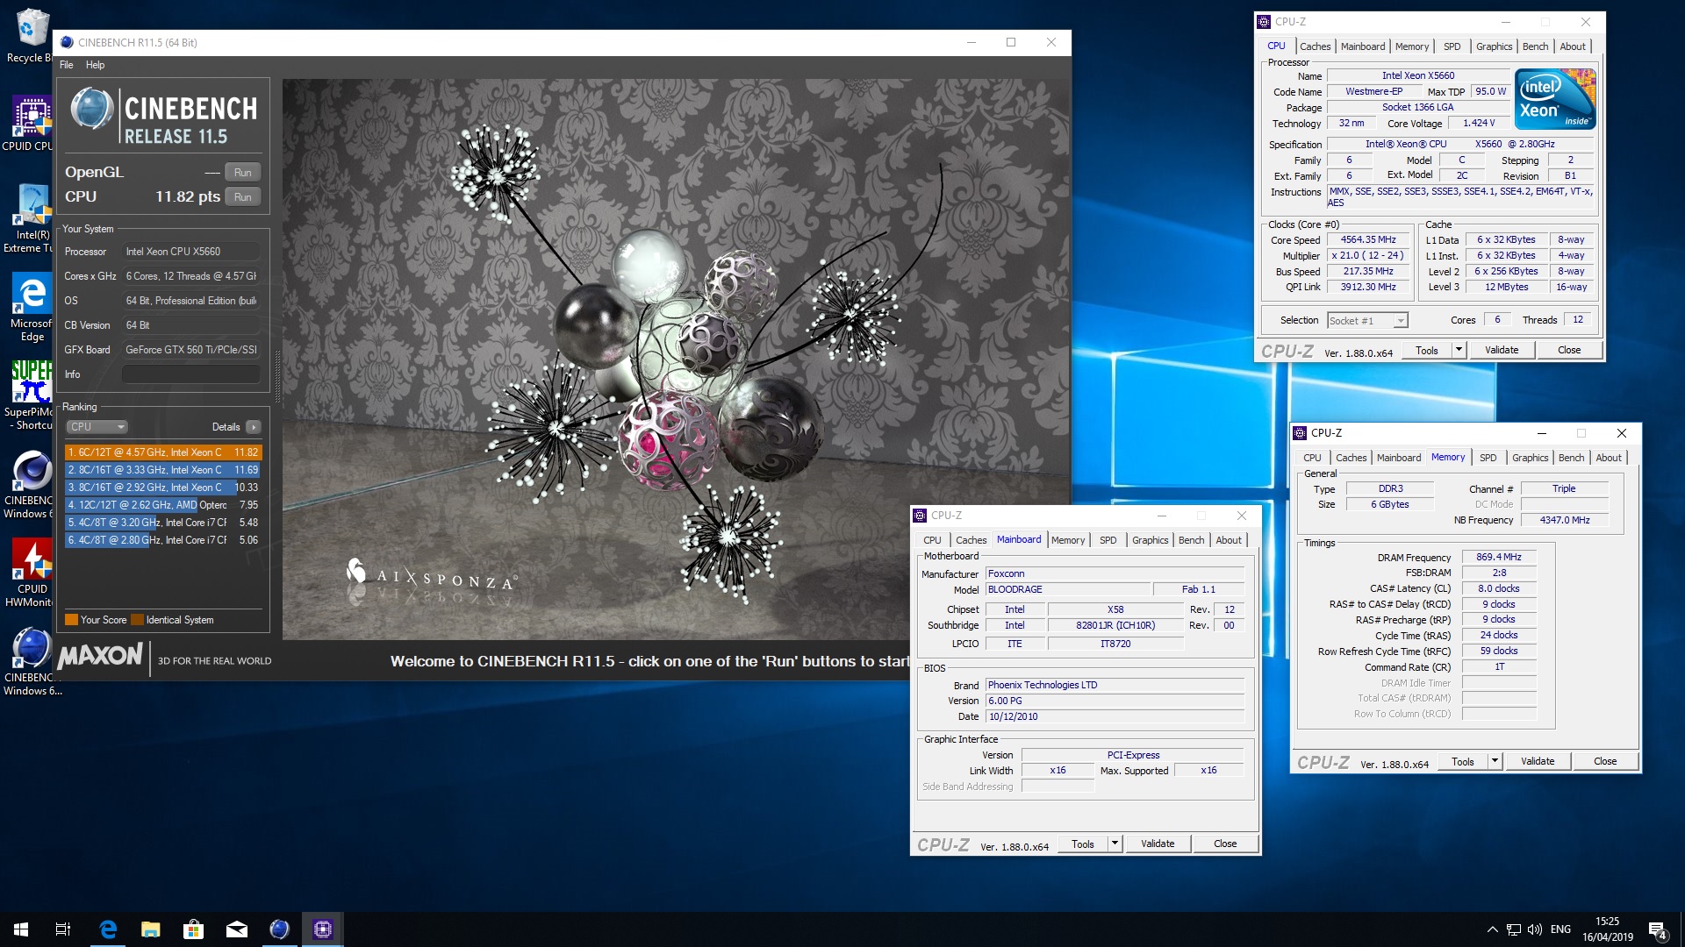The image size is (1685, 947).
Task: Click Validate in Memory CPU-Z window
Action: pyautogui.click(x=1538, y=762)
